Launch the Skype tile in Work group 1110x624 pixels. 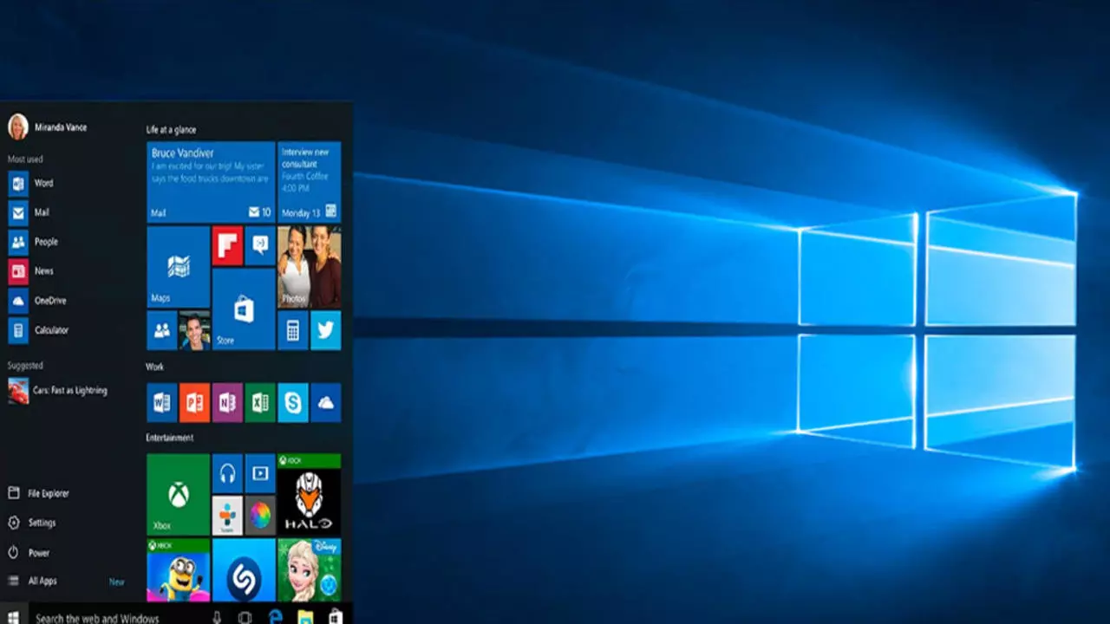292,403
